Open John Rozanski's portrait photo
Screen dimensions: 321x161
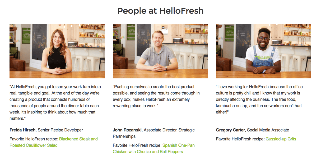pyautogui.click(x=160, y=51)
